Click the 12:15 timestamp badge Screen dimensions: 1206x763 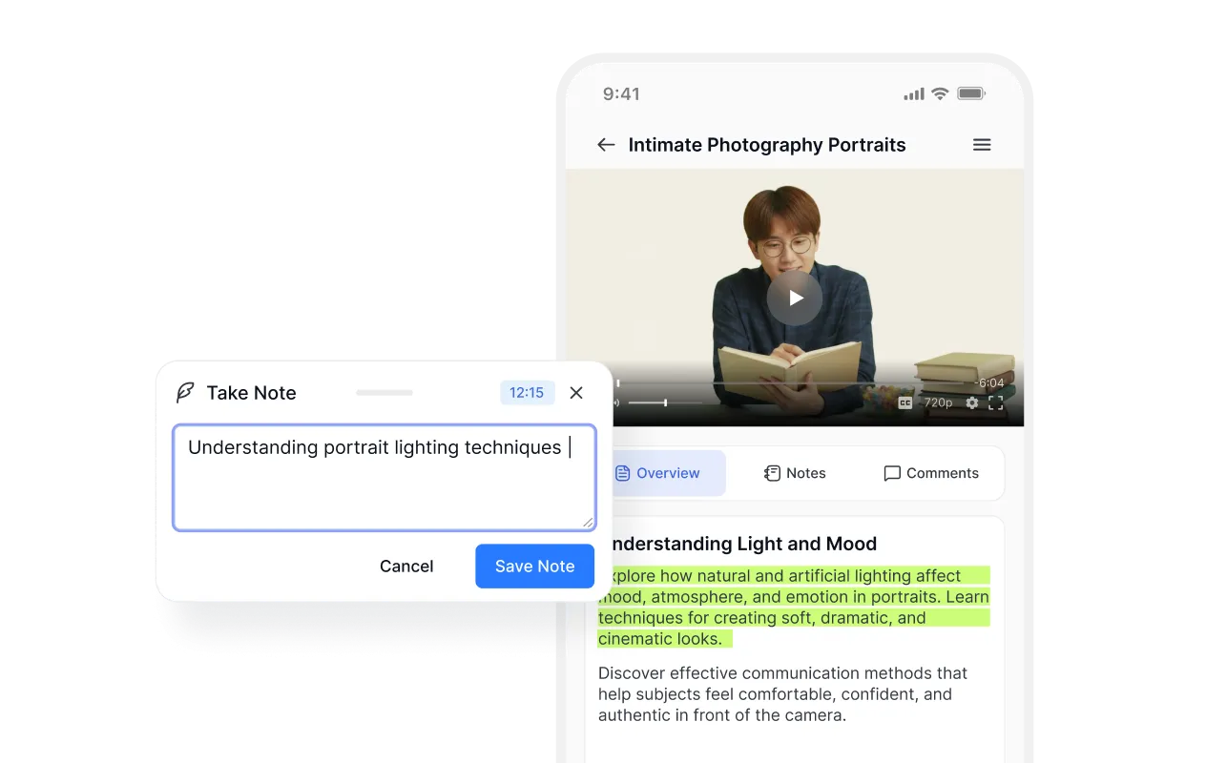527,393
